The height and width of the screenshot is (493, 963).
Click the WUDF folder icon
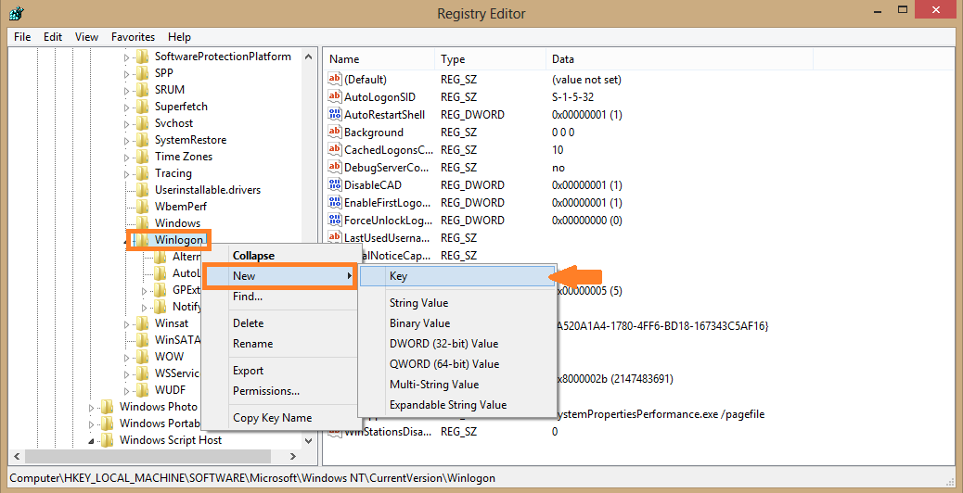pyautogui.click(x=143, y=389)
